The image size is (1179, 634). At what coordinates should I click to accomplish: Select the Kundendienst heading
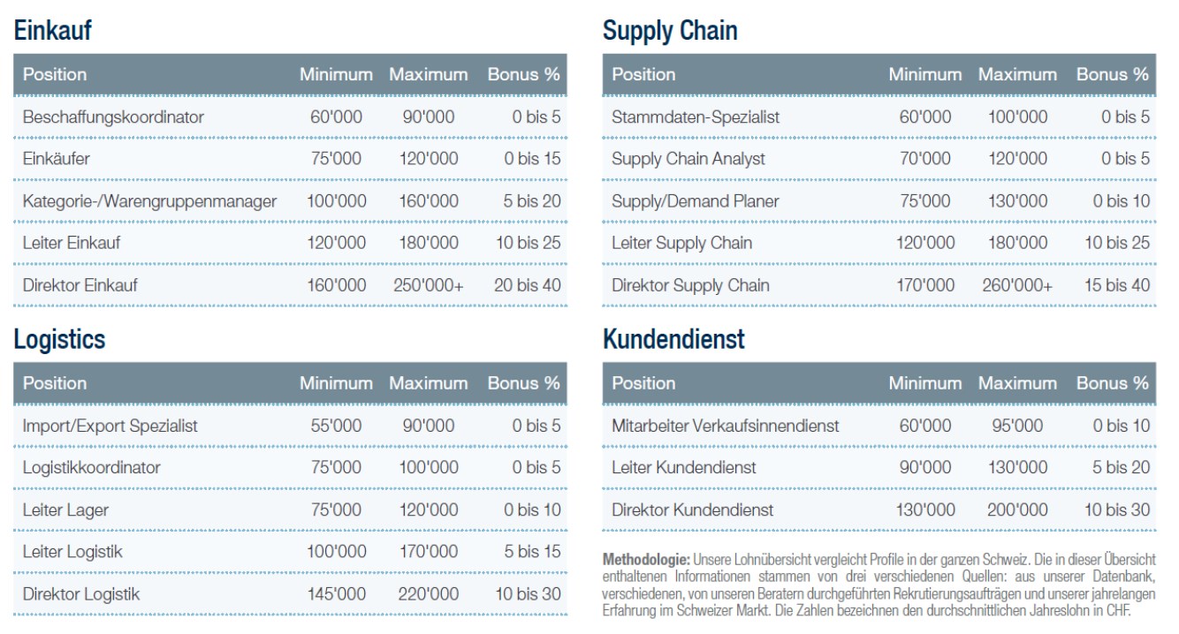tap(673, 339)
